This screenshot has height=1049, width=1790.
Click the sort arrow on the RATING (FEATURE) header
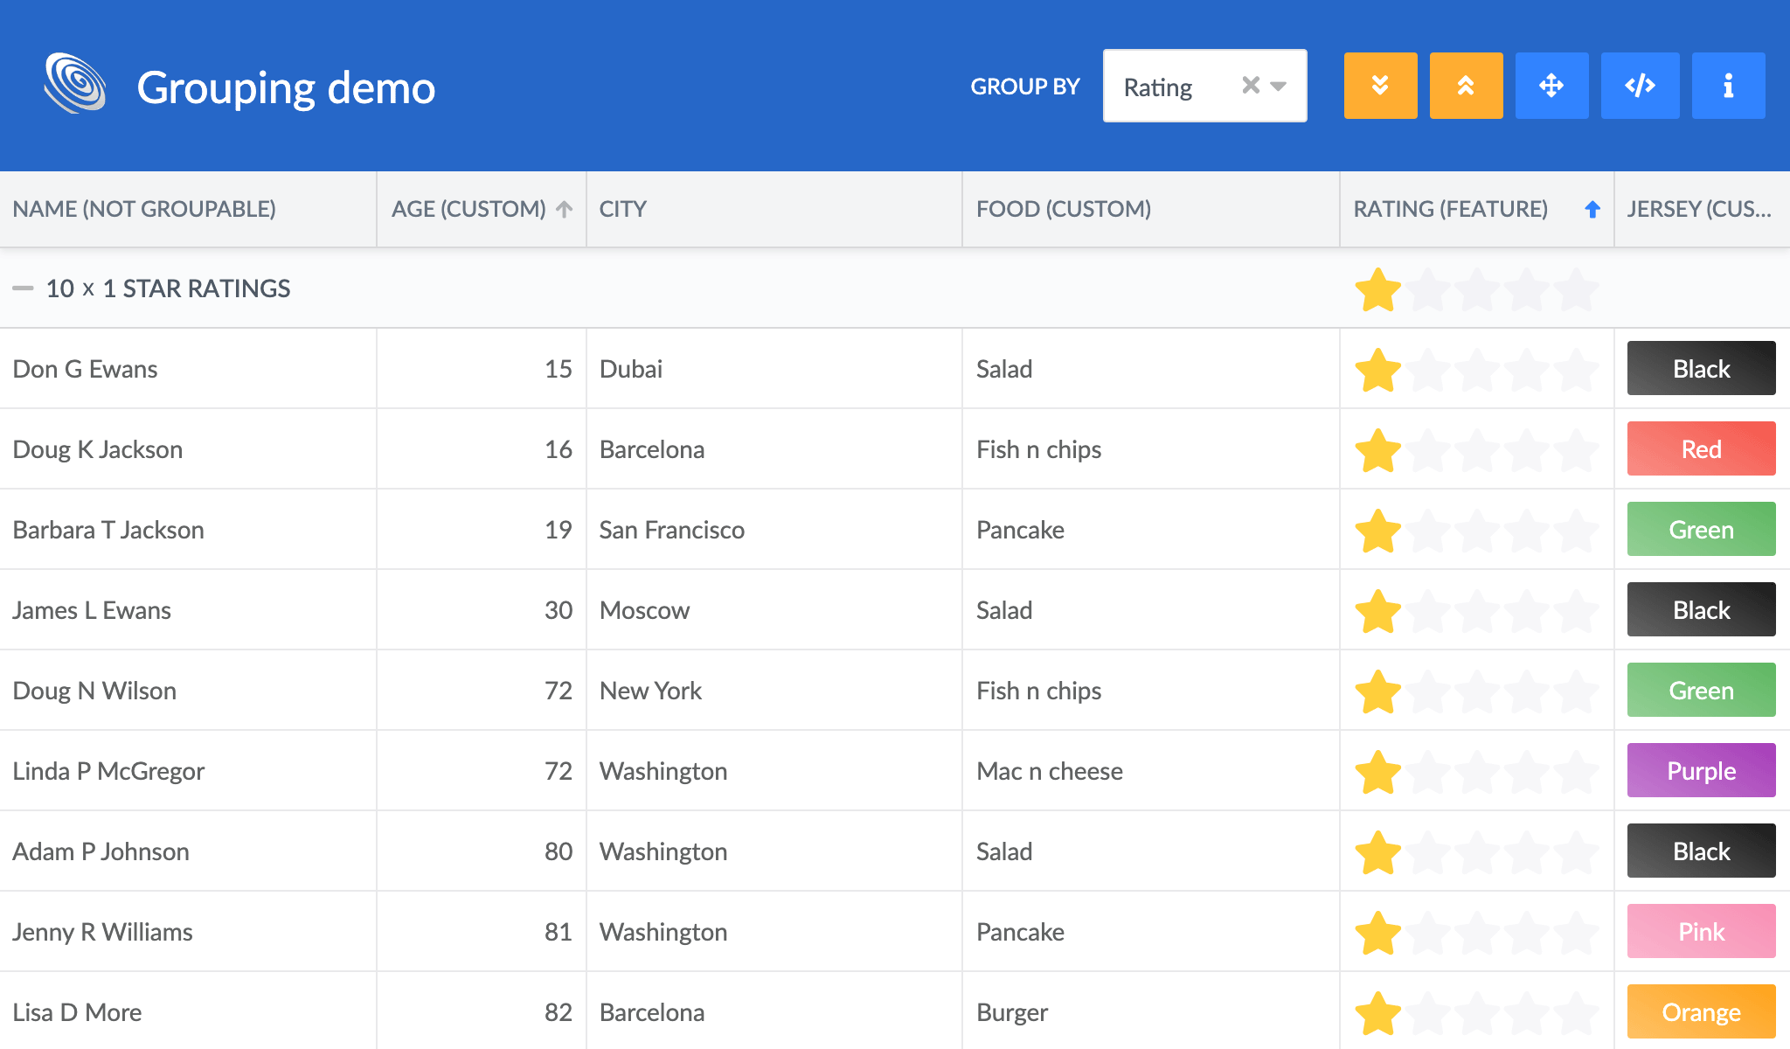pos(1592,209)
